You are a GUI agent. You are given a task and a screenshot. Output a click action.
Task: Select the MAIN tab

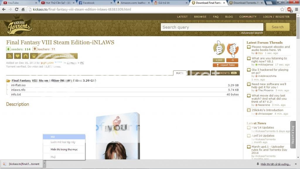[180, 73]
